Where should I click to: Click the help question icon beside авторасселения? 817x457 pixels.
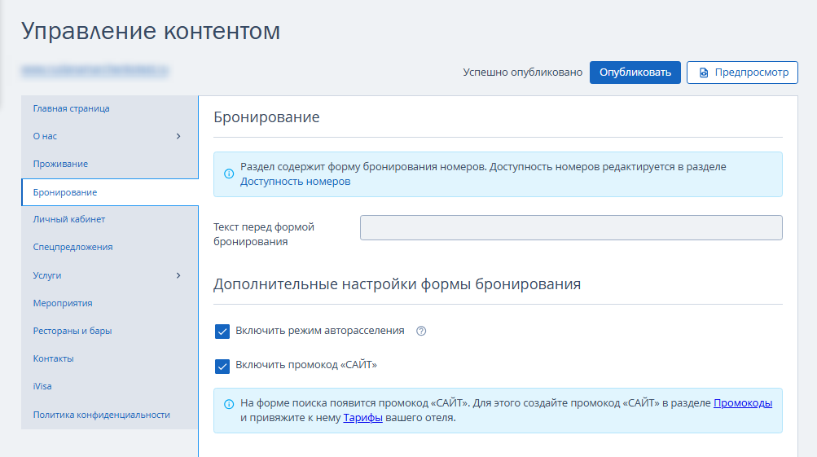click(421, 331)
